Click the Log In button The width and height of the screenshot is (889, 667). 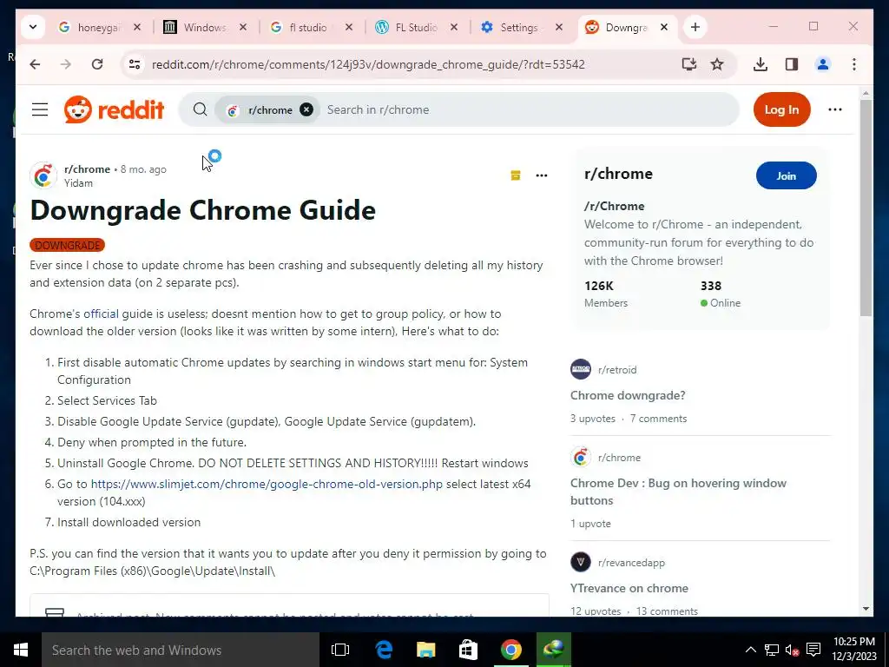pyautogui.click(x=782, y=109)
